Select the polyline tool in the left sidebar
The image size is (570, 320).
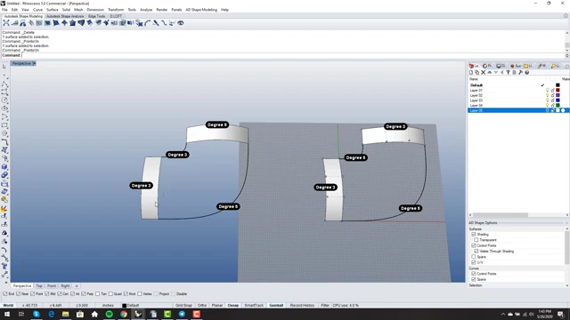pyautogui.click(x=4, y=84)
